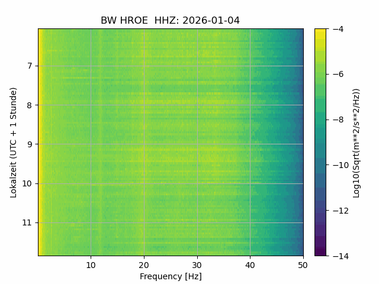This screenshot has width=379, height=284.
Task: Click the y-axis hour tick label '9'
Action: point(31,144)
